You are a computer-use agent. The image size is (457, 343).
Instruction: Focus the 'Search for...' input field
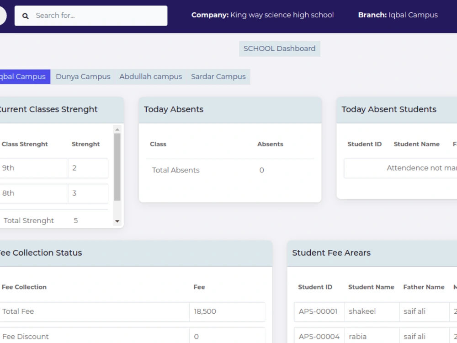91,16
